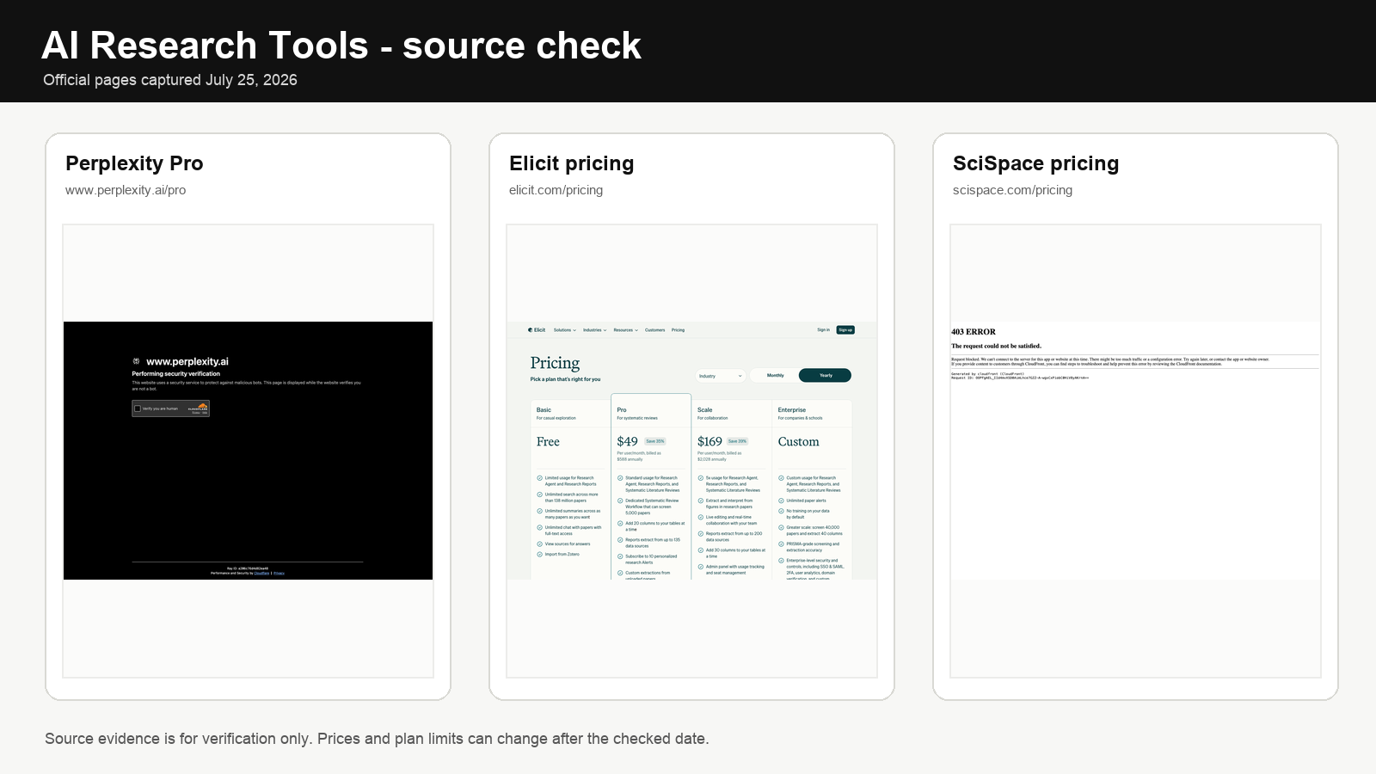Viewport: 1376px width, 774px height.
Task: Click check icon beside 'Live editing and real-time collaboration'
Action: (701, 517)
